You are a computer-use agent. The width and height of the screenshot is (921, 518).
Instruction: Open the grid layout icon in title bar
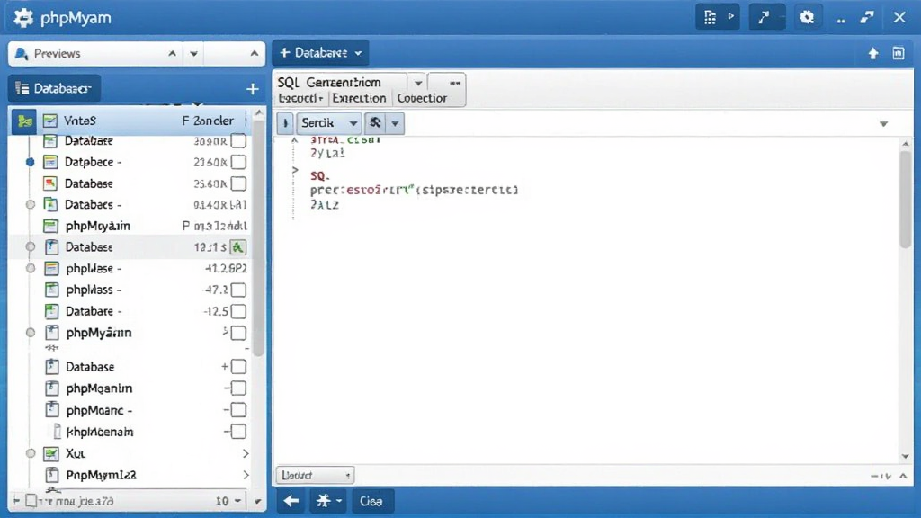[710, 18]
